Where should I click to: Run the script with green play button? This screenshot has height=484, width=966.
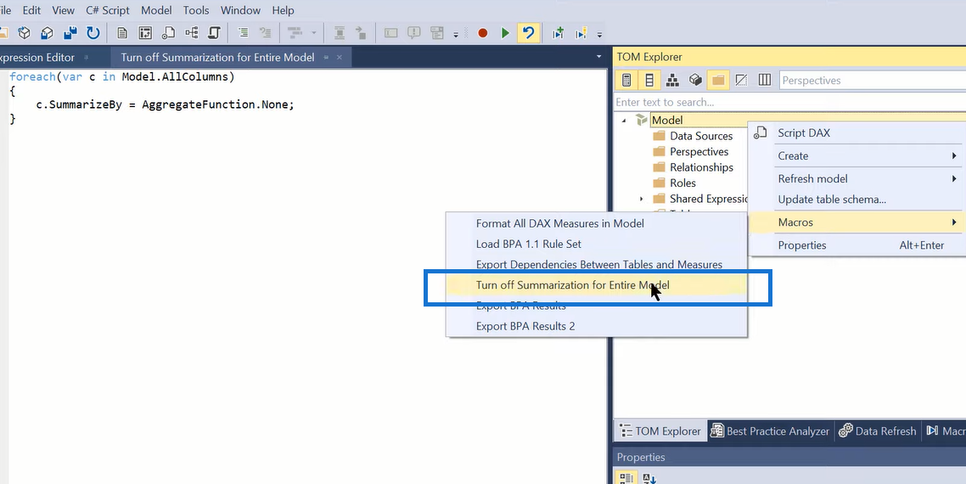[505, 33]
